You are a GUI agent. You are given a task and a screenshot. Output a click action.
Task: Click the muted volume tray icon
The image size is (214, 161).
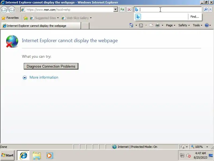click(x=188, y=155)
